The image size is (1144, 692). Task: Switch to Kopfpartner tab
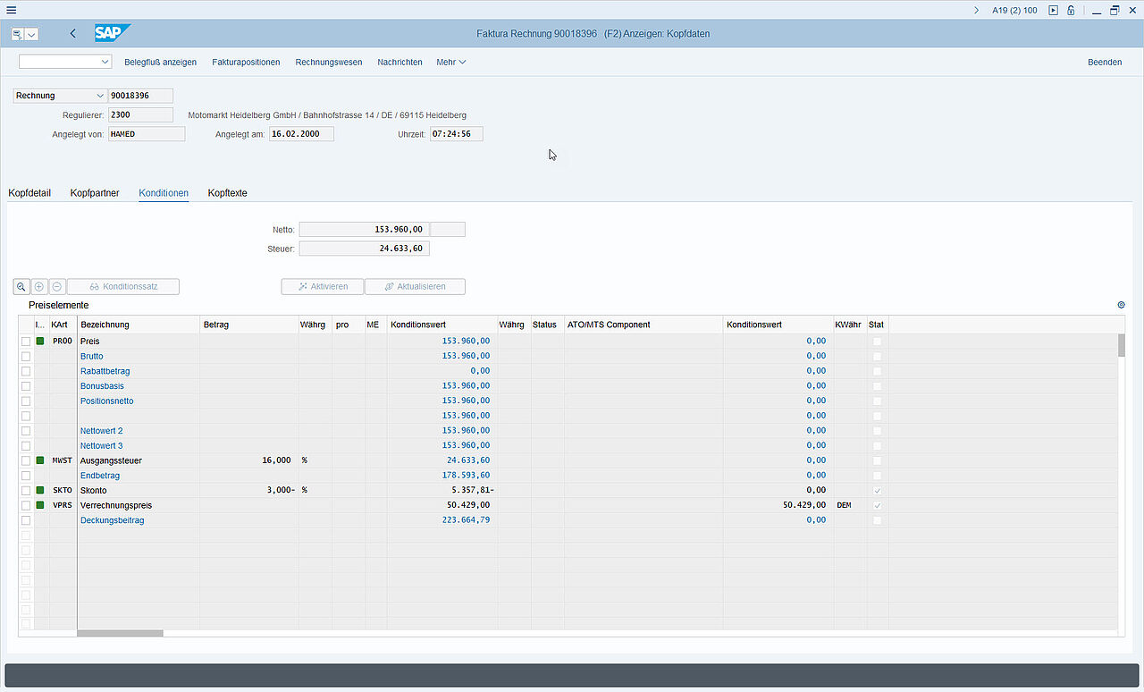[95, 193]
